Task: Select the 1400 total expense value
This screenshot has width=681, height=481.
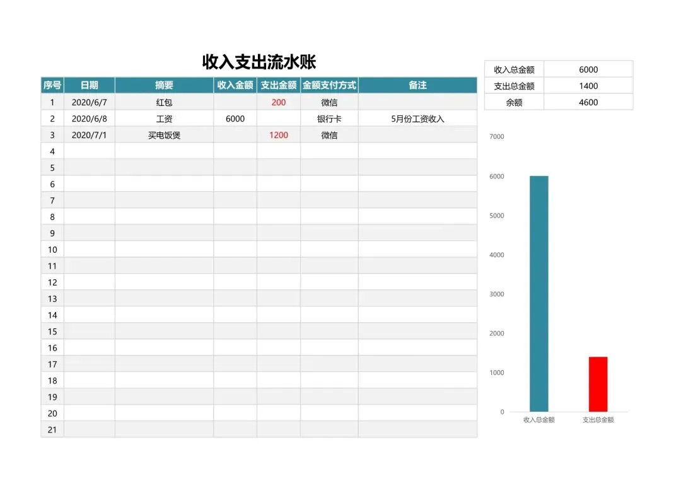Action: [588, 86]
